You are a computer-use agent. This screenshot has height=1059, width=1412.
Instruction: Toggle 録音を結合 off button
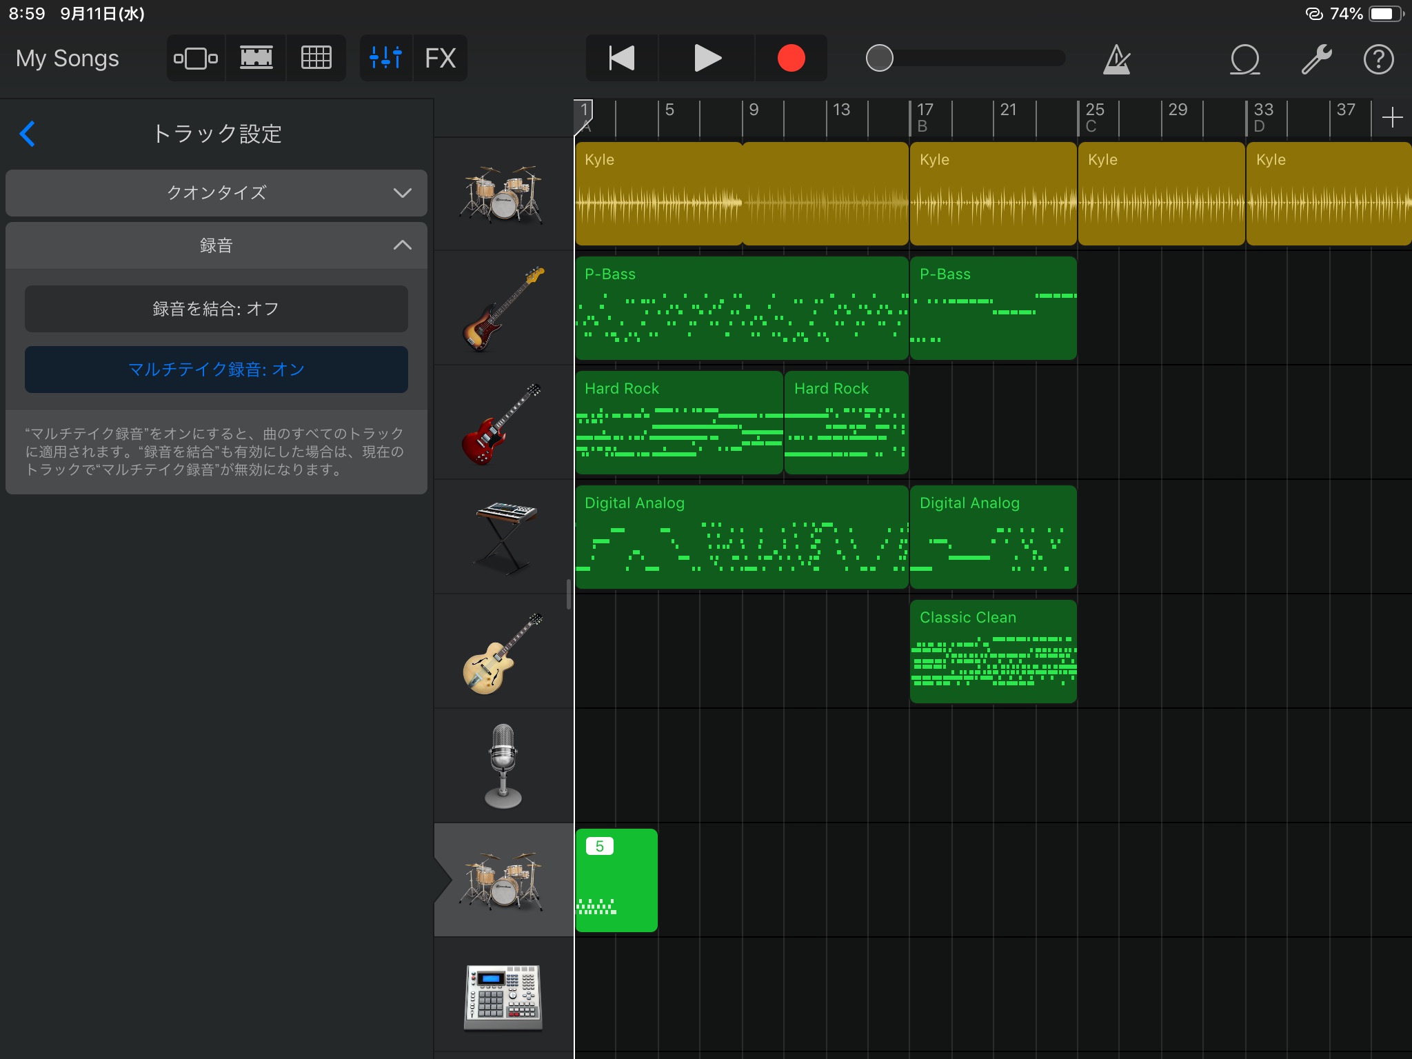pyautogui.click(x=216, y=310)
